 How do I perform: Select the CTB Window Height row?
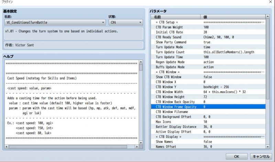(x=208, y=97)
